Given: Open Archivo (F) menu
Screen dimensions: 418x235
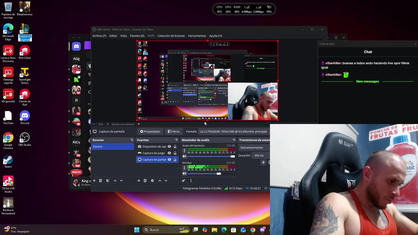Looking at the screenshot, I should [x=99, y=36].
